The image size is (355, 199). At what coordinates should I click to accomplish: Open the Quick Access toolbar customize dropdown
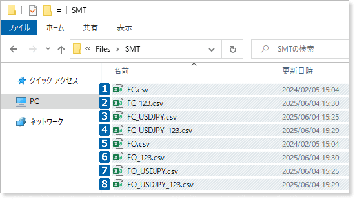[59, 11]
